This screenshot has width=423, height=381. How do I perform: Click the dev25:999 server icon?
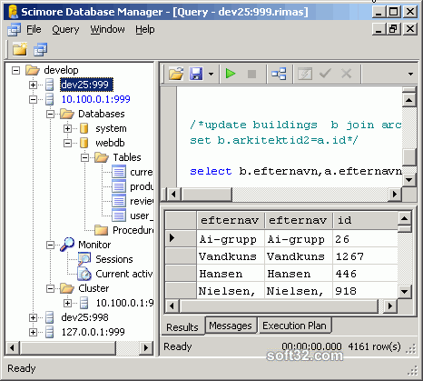[49, 85]
